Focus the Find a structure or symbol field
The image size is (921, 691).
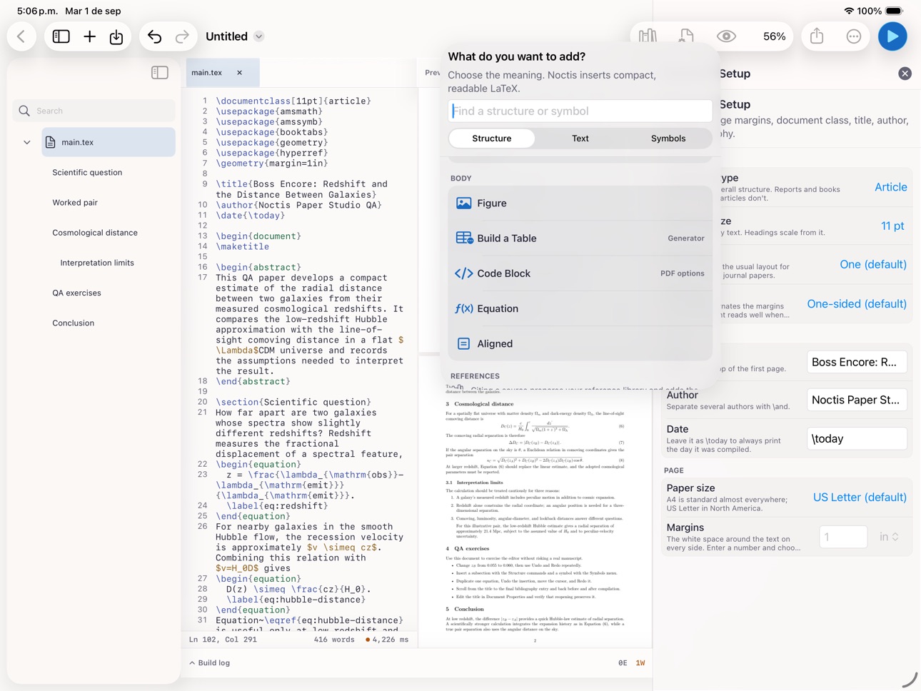pyautogui.click(x=580, y=111)
